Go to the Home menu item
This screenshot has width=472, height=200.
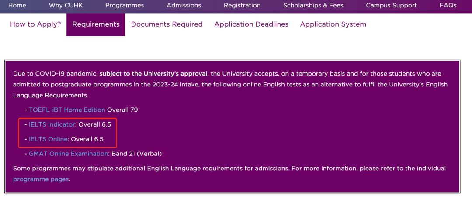[17, 6]
